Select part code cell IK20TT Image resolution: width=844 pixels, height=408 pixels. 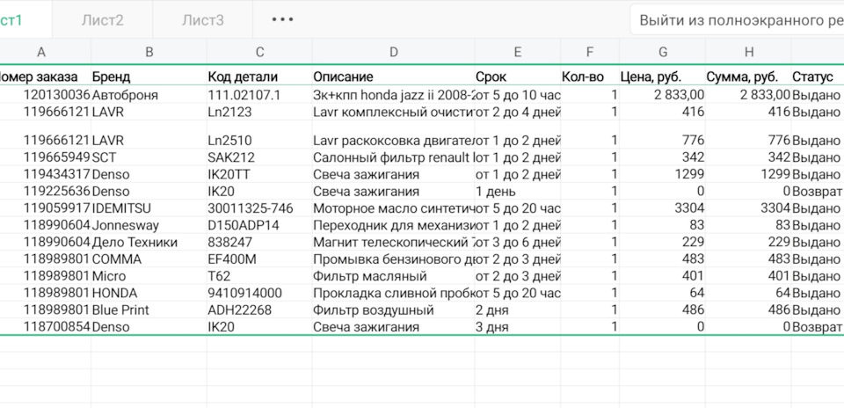[259, 174]
